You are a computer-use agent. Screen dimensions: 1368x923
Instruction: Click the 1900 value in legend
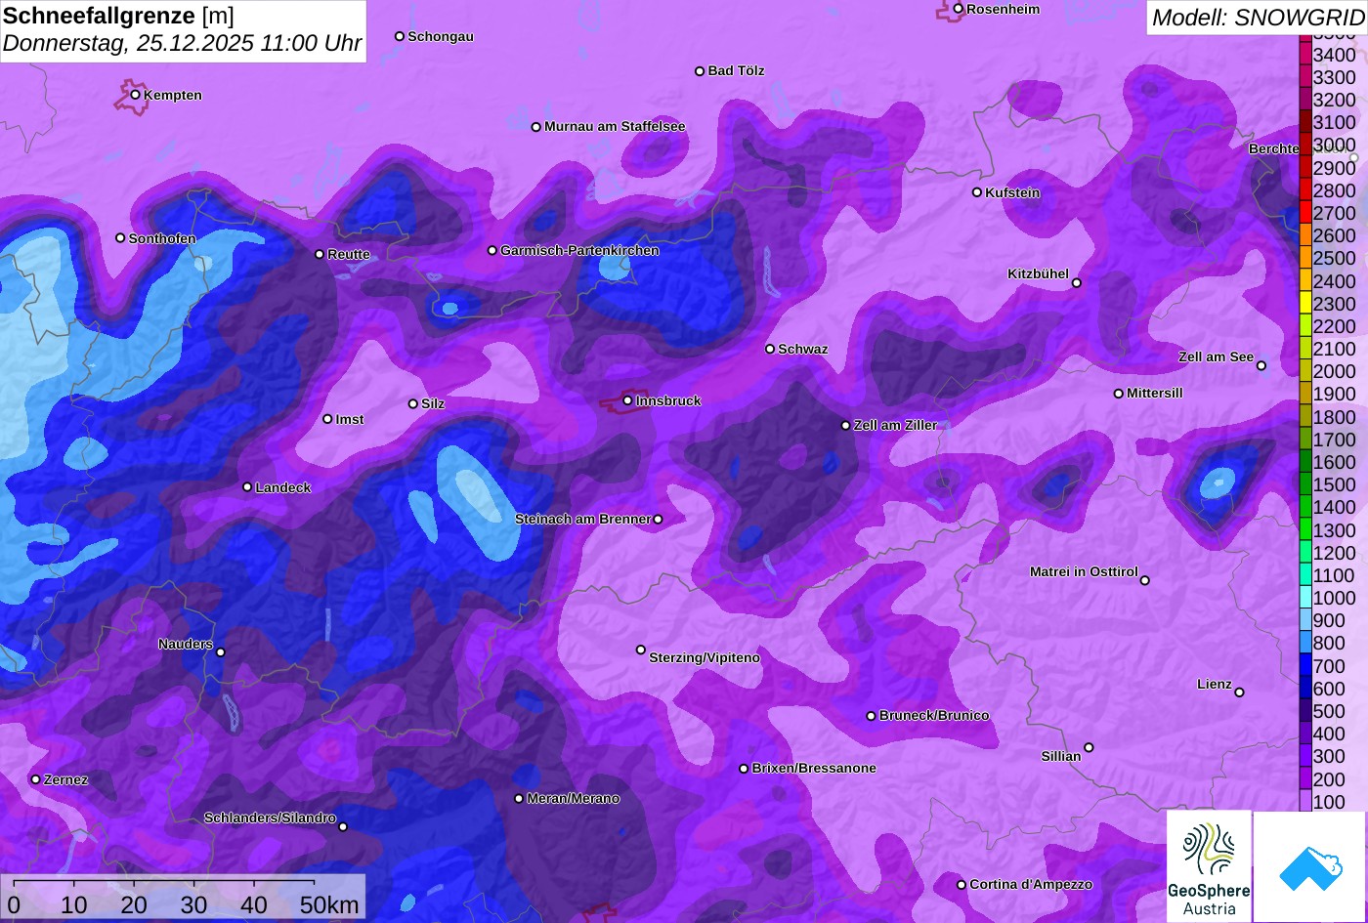tap(1335, 395)
